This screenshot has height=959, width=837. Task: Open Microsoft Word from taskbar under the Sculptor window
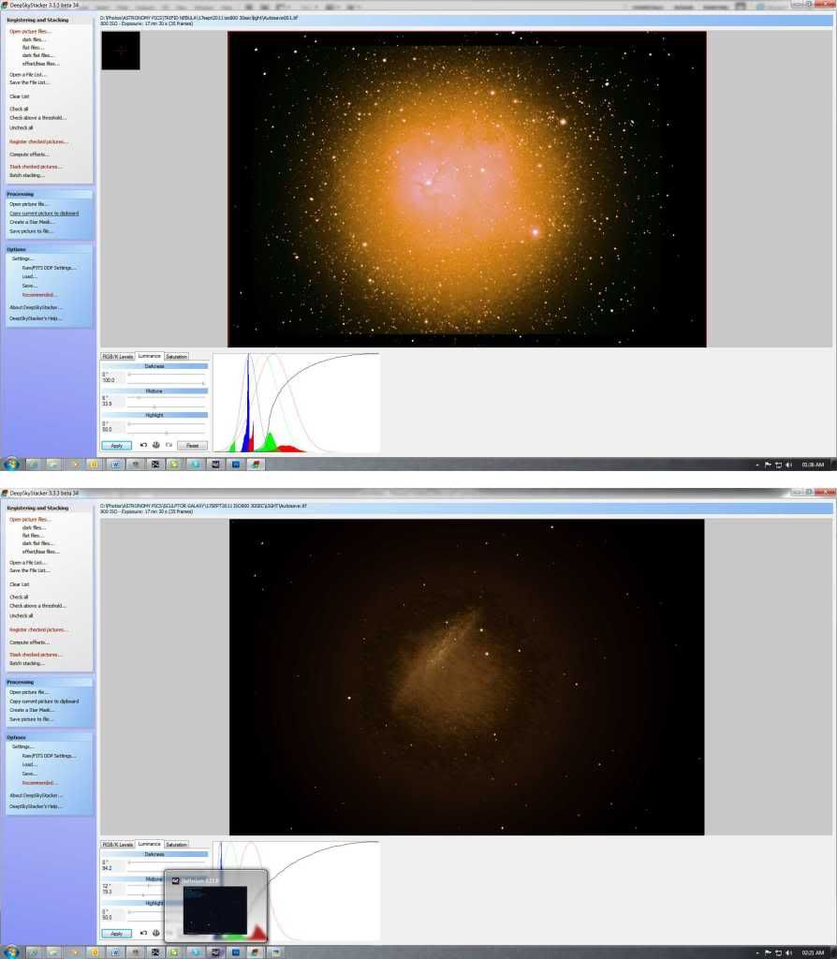point(115,952)
